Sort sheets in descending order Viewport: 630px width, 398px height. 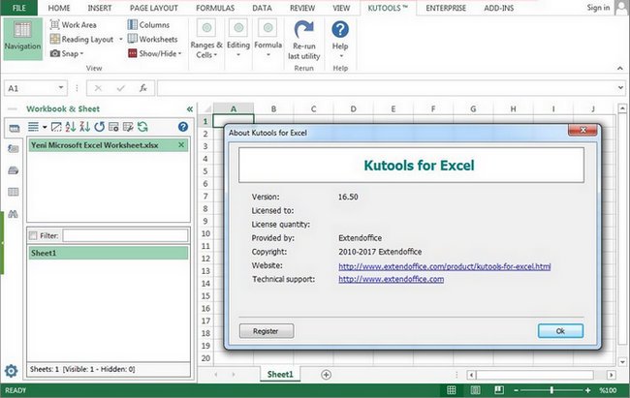(x=84, y=127)
